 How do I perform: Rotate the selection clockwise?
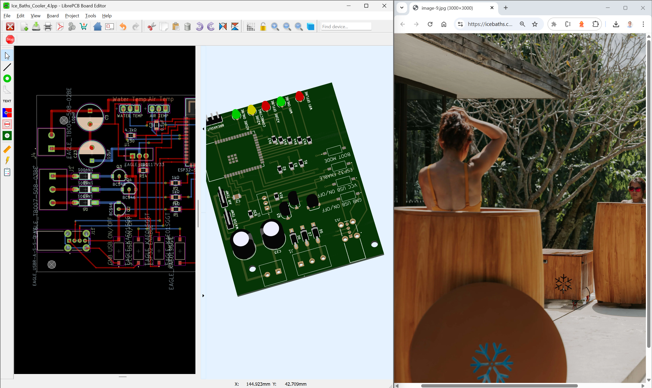(x=211, y=26)
